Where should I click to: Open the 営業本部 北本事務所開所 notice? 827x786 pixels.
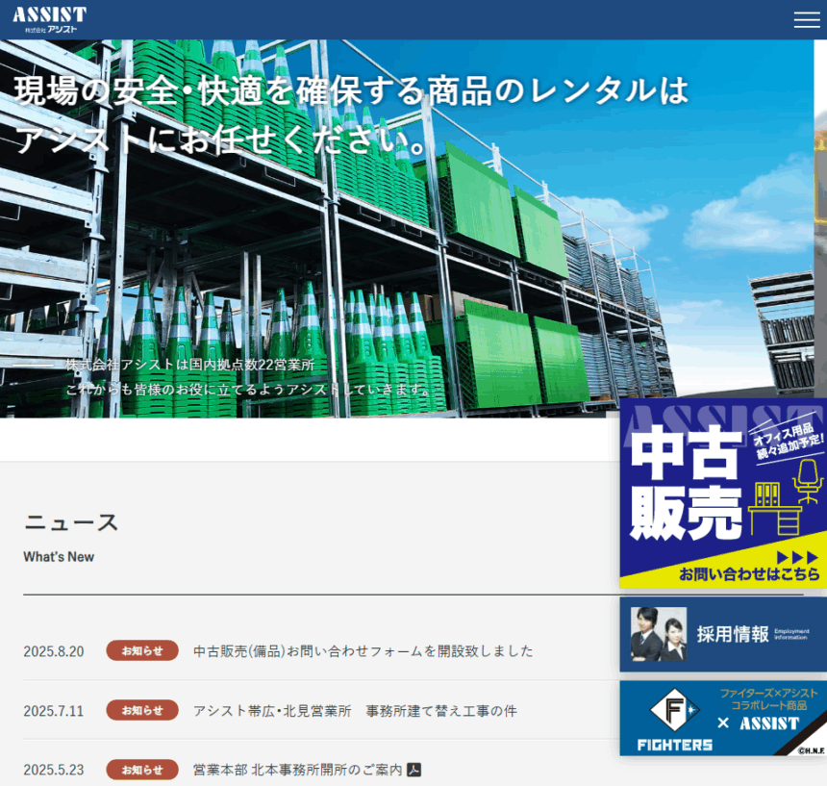(297, 770)
